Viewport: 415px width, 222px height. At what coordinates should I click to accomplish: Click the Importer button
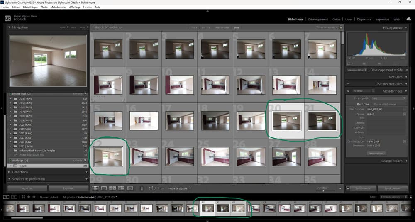click(27, 188)
